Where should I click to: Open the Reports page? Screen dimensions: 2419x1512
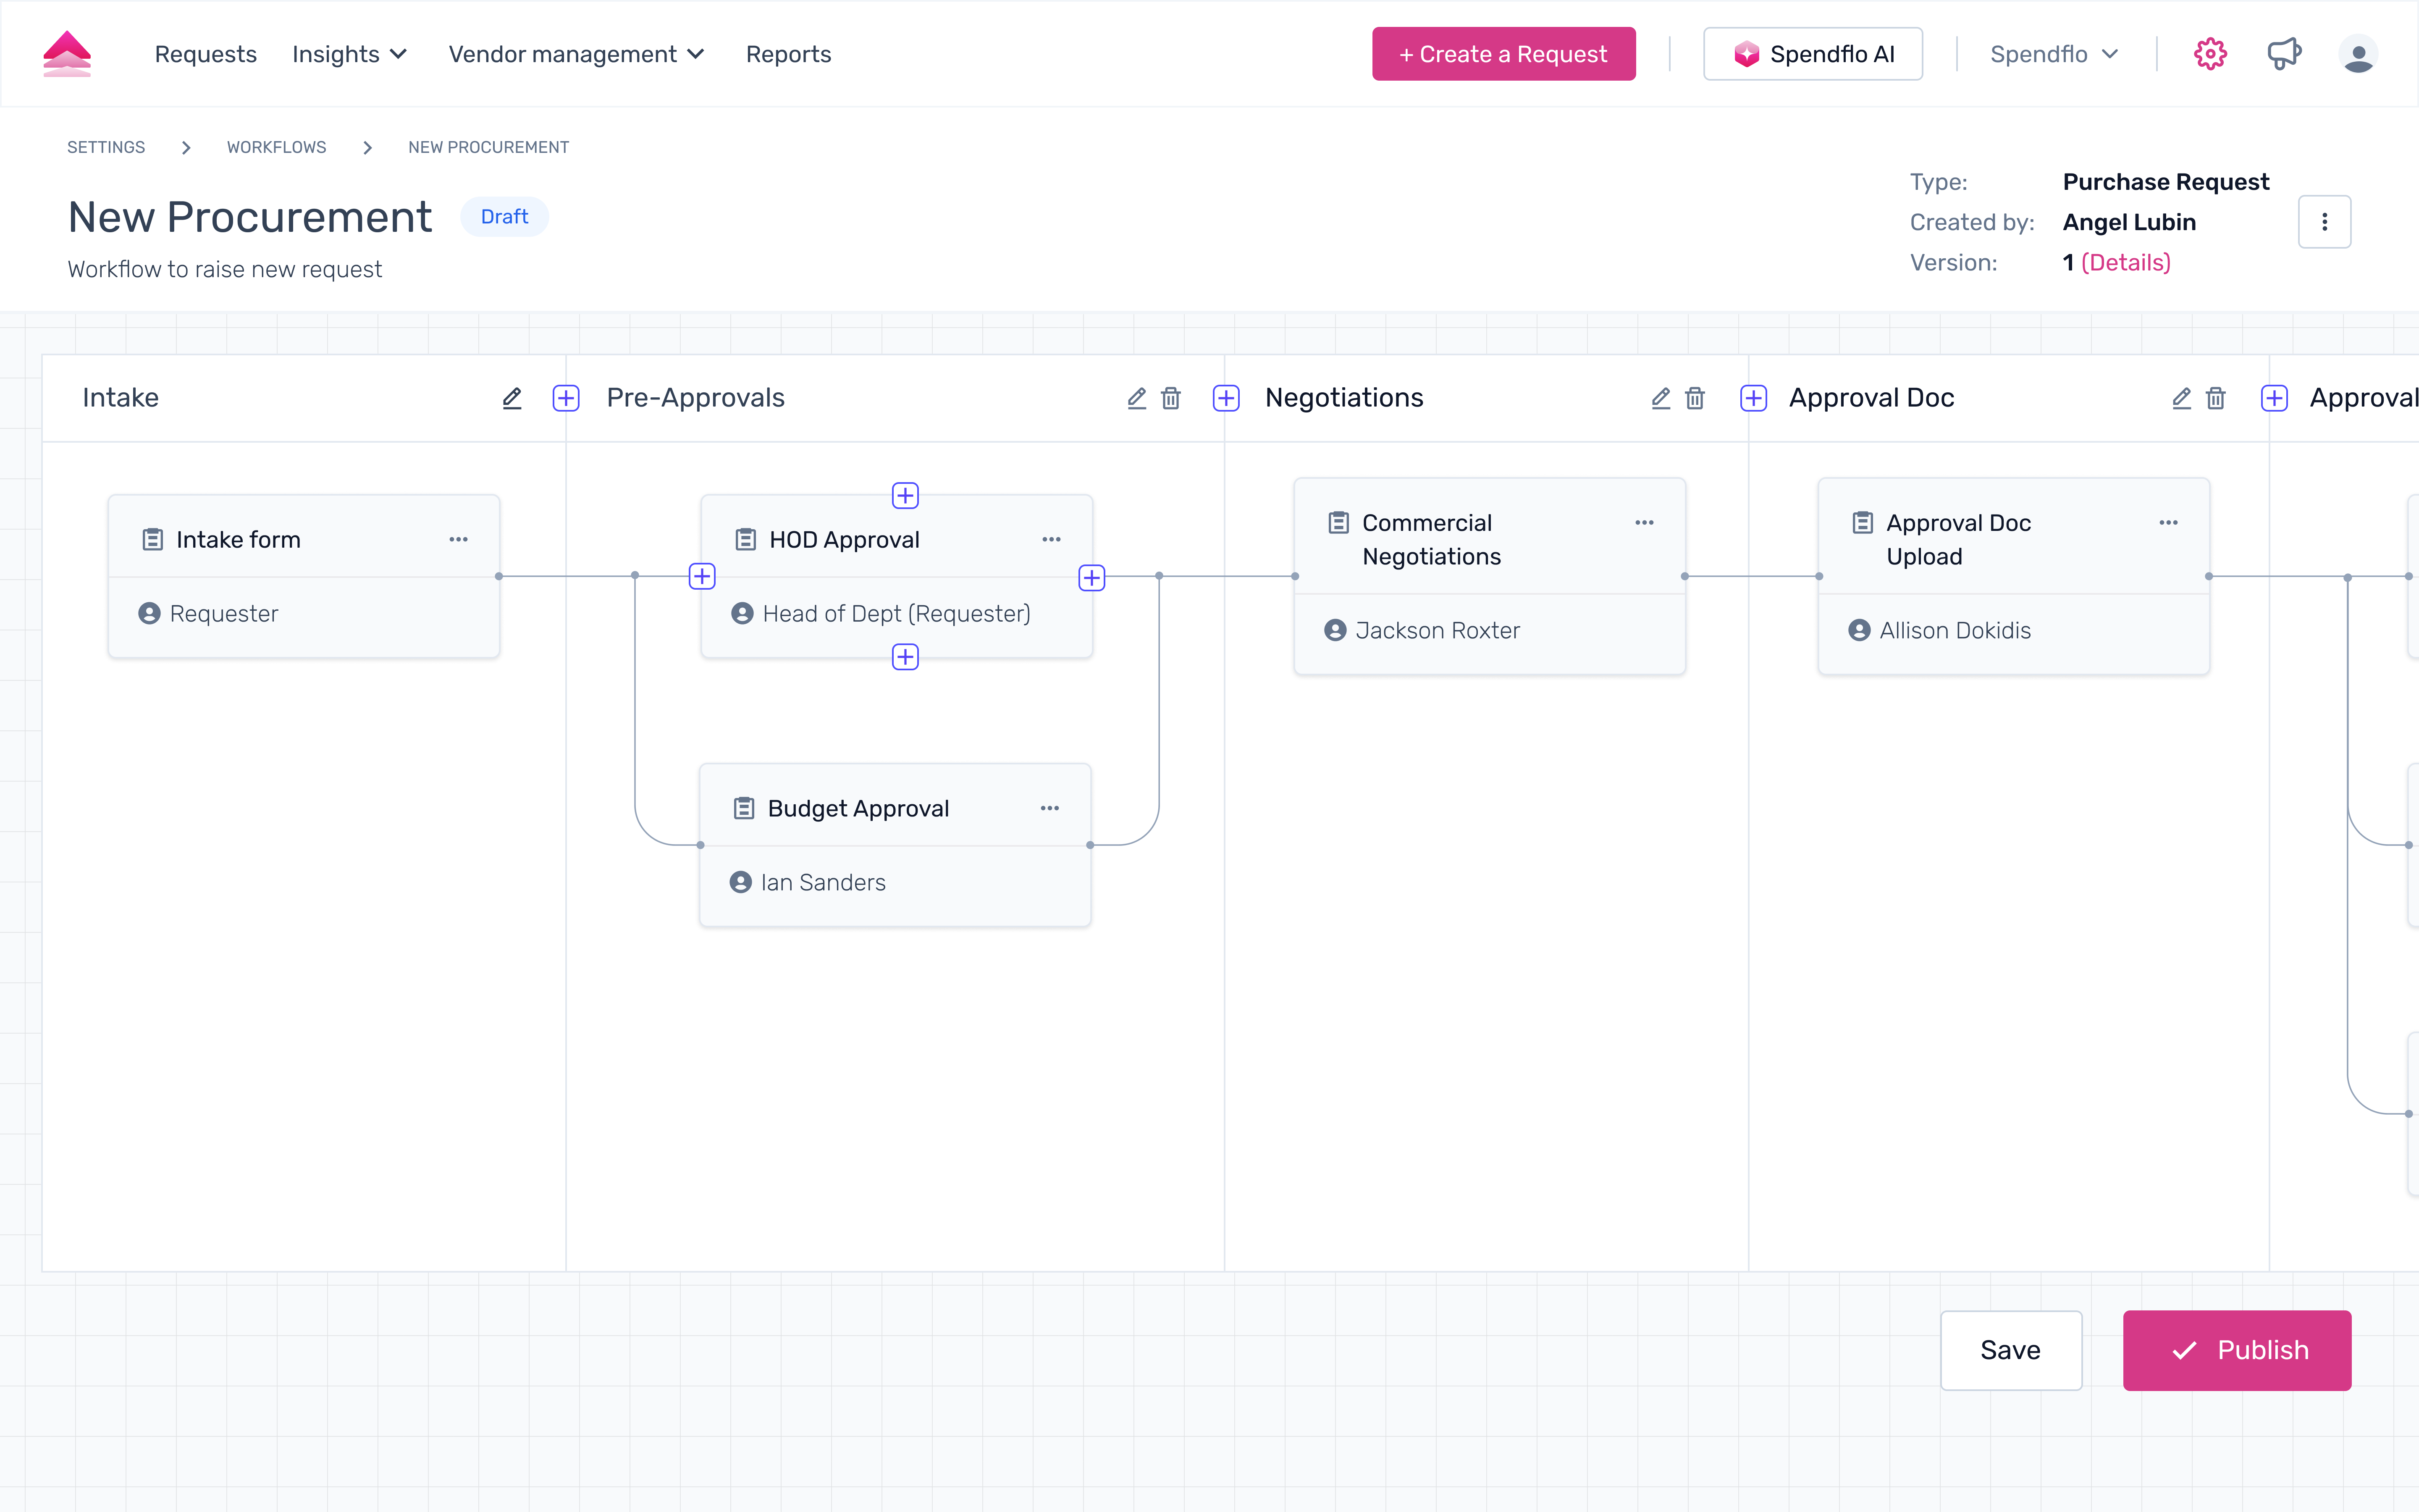coord(788,54)
